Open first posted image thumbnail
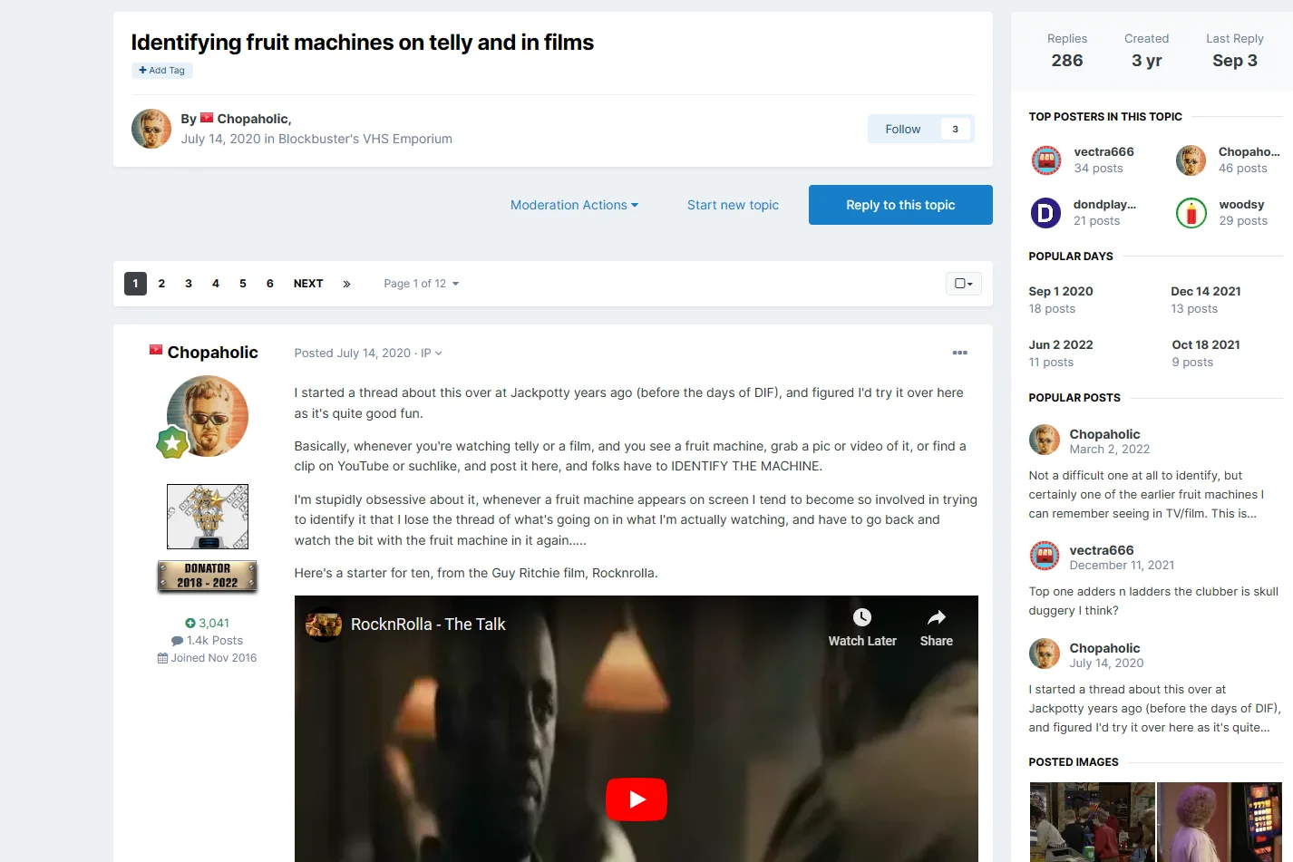This screenshot has width=1293, height=862. (x=1092, y=822)
